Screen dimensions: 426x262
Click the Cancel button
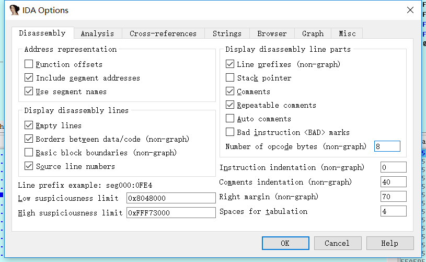338,243
